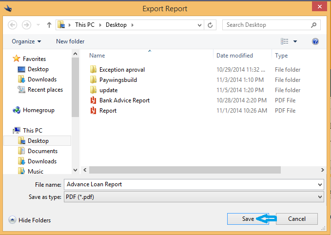Click New folder in toolbar
Viewport: 331px width, 235px height.
(70, 41)
